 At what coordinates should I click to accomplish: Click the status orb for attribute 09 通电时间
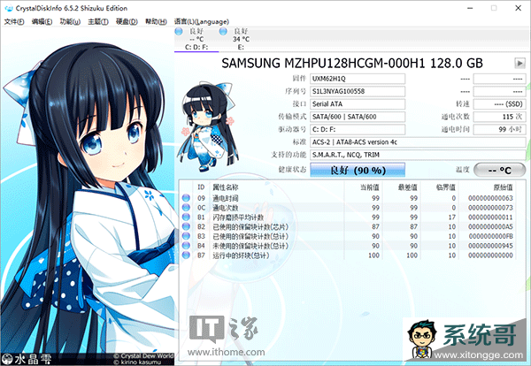(186, 197)
